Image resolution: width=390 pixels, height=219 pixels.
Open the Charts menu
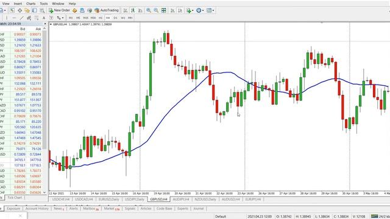(31, 4)
